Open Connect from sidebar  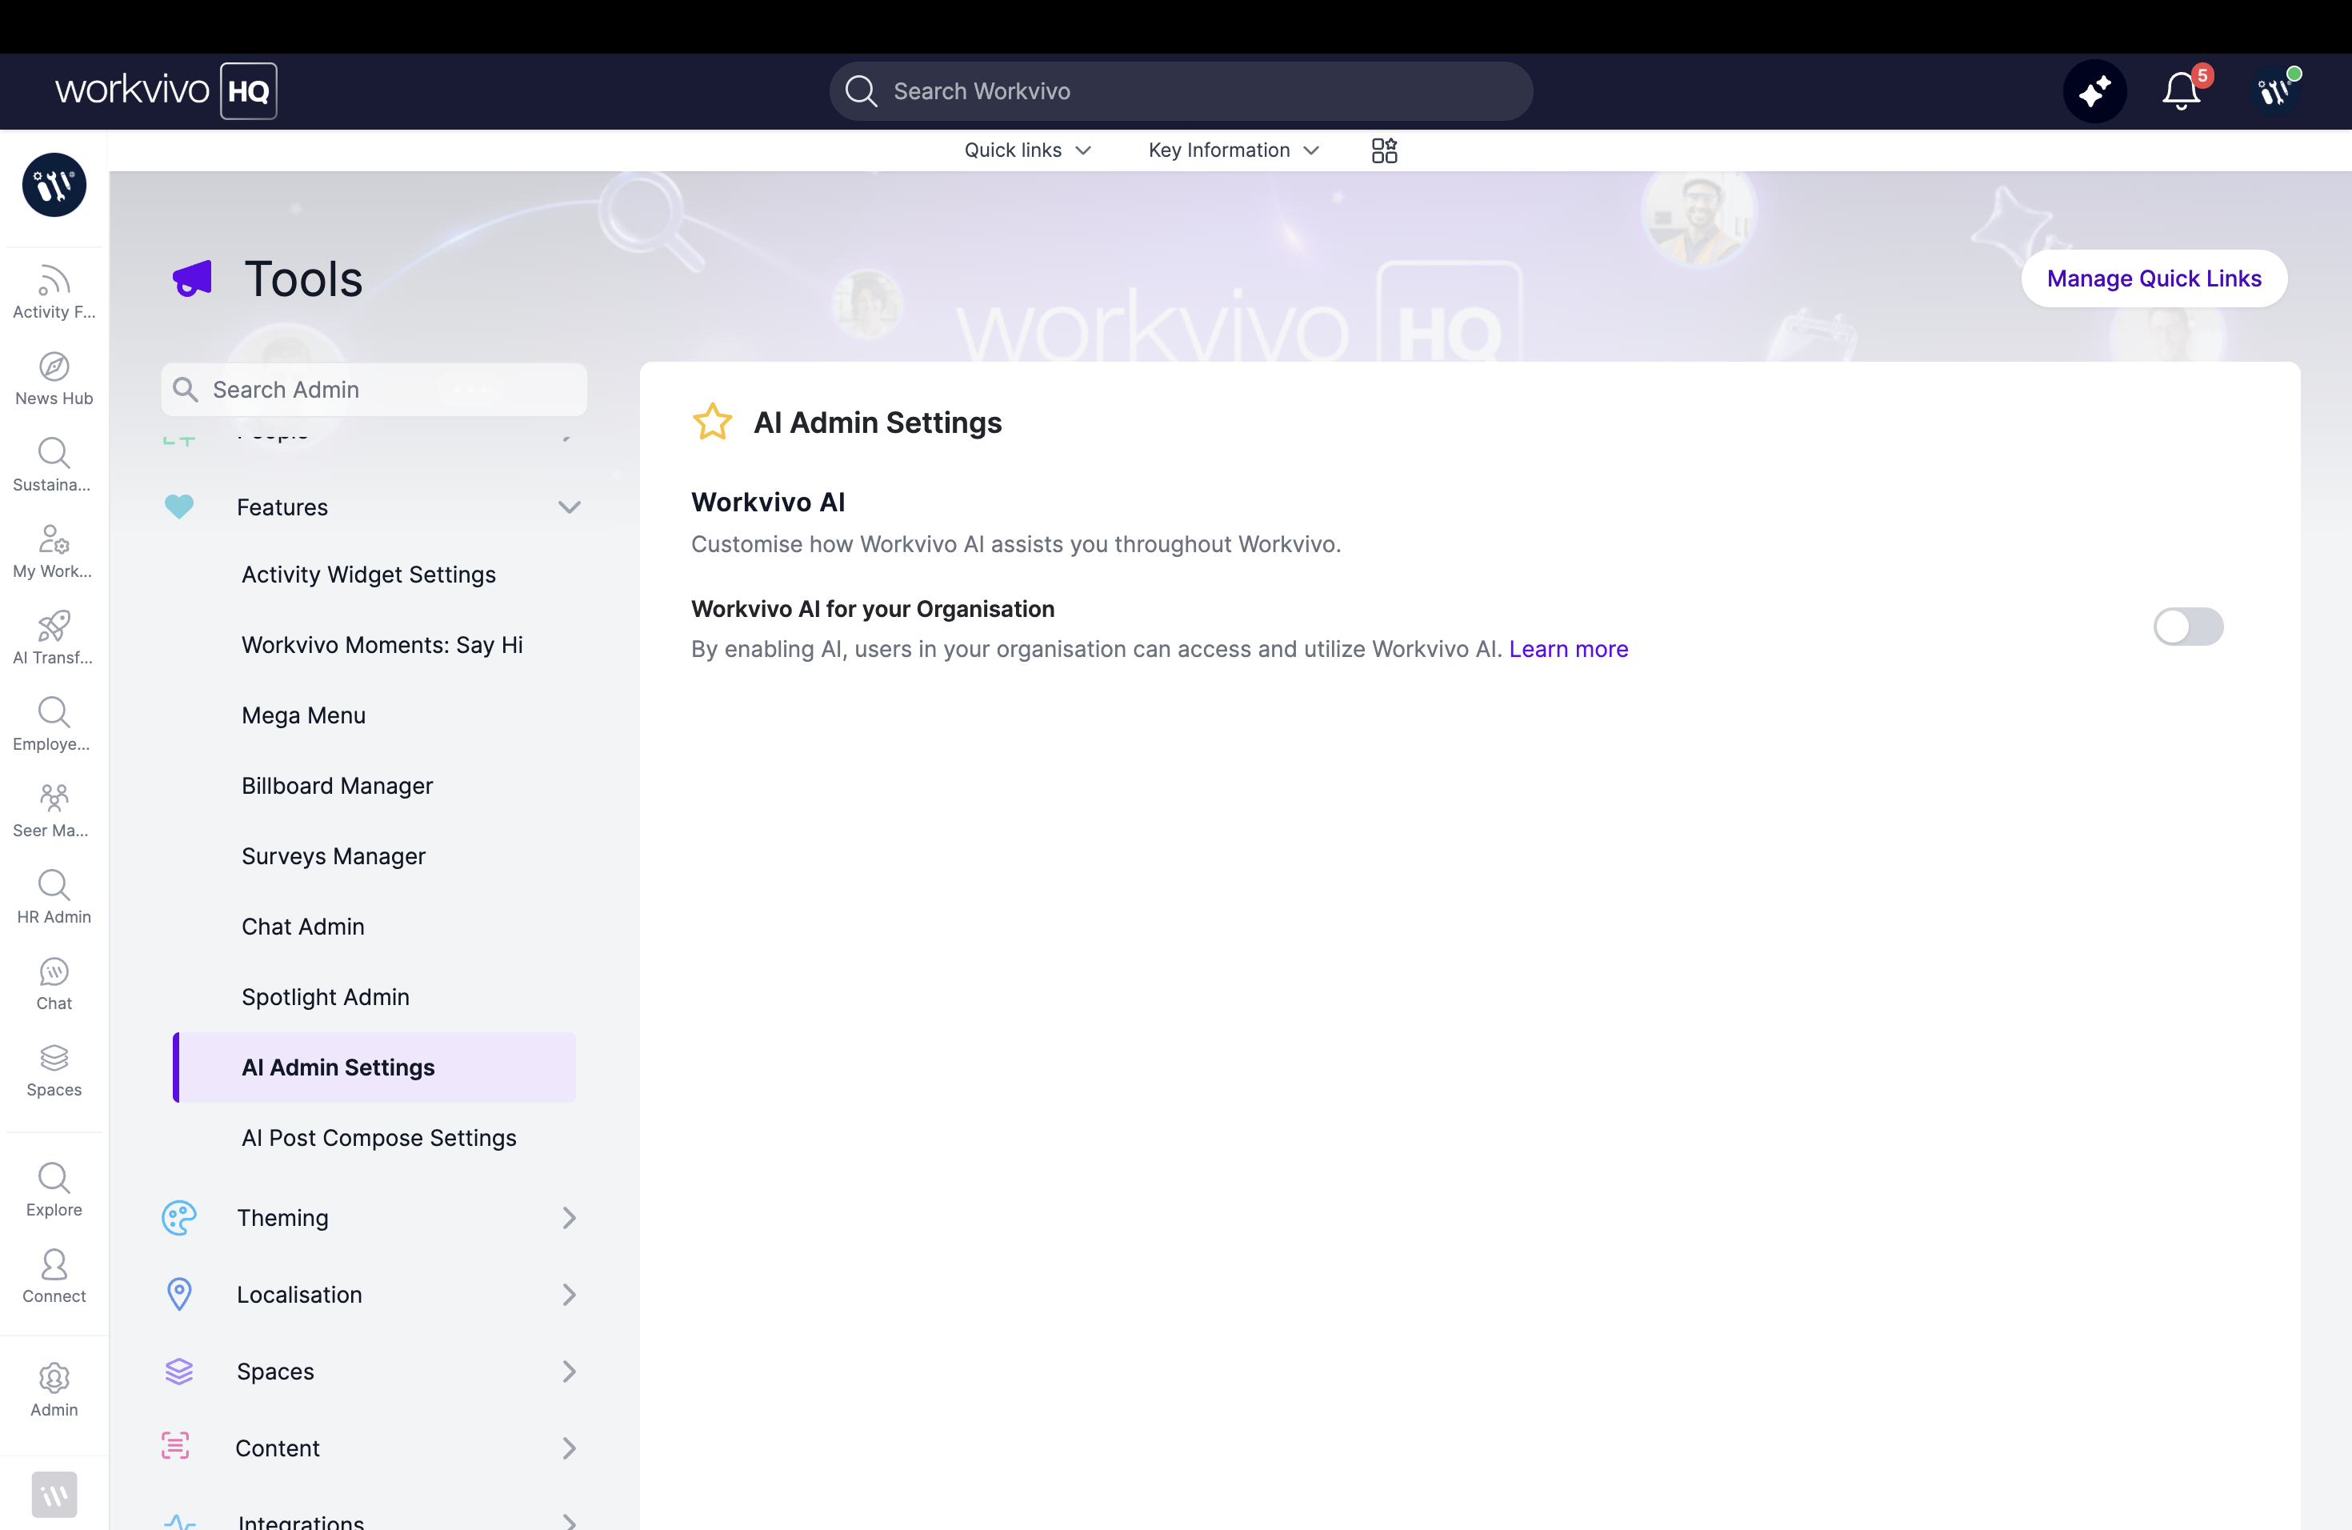[54, 1276]
